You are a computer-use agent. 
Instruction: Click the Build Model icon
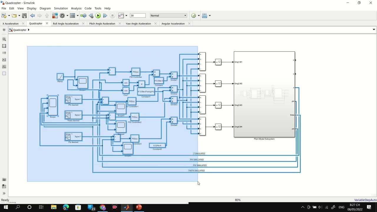(205, 16)
